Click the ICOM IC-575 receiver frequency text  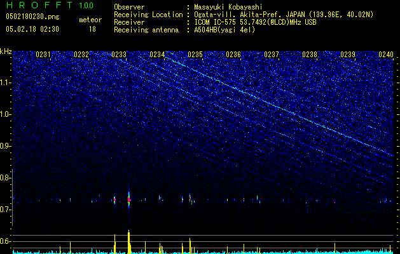pos(256,22)
